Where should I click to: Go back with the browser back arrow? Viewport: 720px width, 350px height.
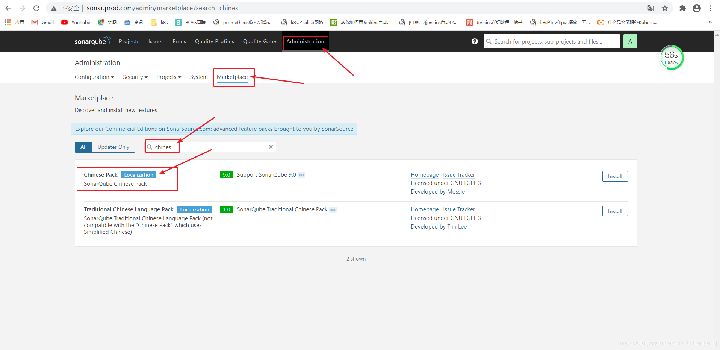(x=8, y=8)
